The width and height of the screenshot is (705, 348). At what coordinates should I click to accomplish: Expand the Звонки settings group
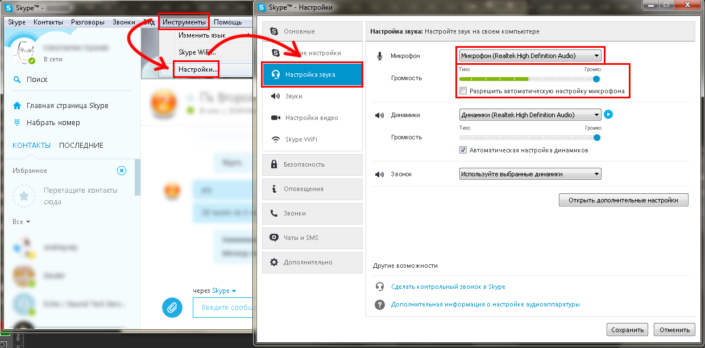tap(312, 213)
